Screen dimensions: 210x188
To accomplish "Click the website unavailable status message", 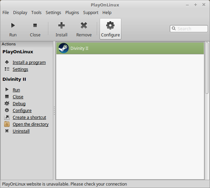I will [64, 184].
